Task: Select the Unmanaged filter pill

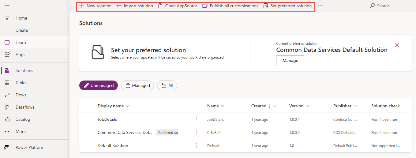Action: 99,85
